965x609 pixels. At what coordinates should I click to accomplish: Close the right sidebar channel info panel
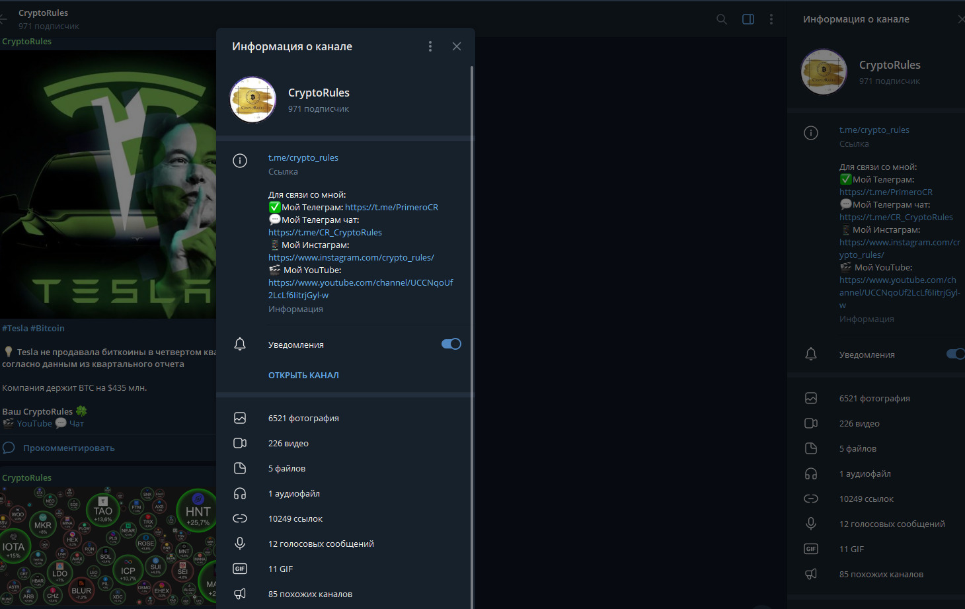click(x=961, y=19)
